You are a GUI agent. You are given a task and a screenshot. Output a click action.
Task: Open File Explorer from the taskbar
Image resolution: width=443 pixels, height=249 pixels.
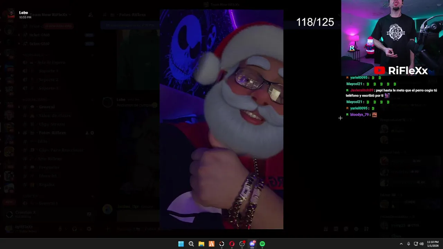[201, 244]
